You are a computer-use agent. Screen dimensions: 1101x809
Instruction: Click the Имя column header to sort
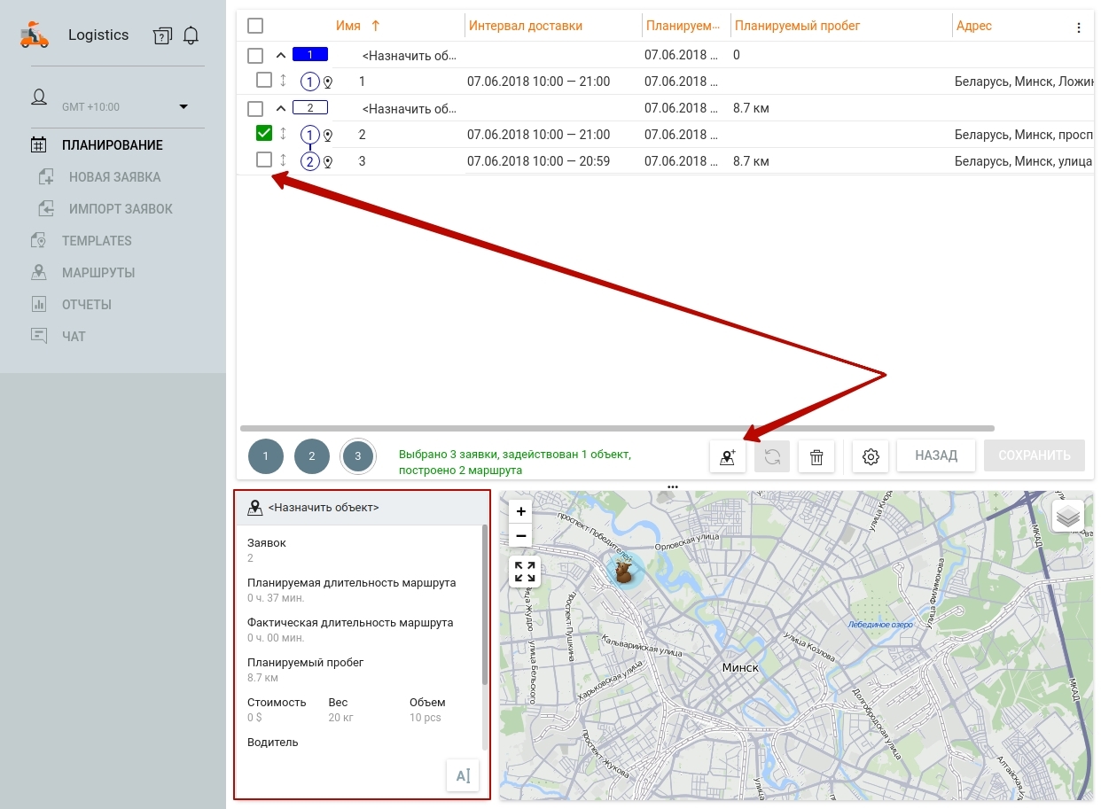348,27
